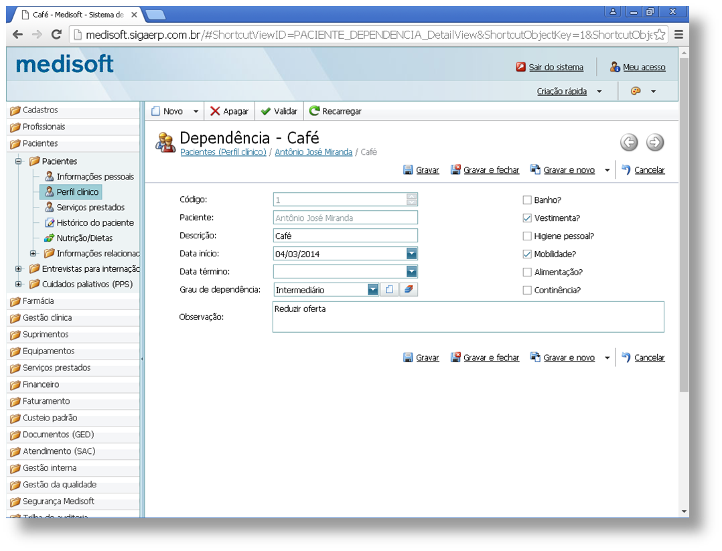Click the Meu acesso user icon
The height and width of the screenshot is (551, 722).
[x=615, y=67]
